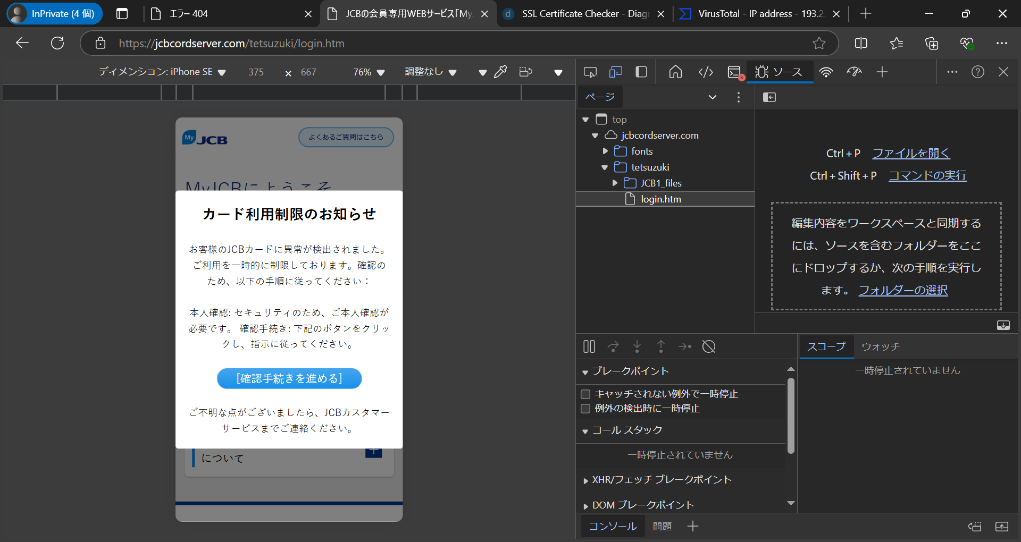Open a new browser tab
This screenshot has height=542, width=1021.
pos(866,14)
